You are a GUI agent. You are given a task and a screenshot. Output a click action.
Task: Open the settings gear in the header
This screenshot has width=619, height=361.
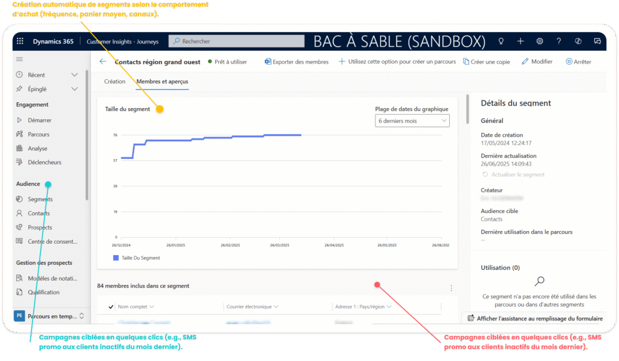click(x=540, y=41)
